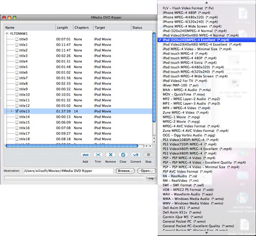
Task: Sort list by Length column header
Action: [65, 28]
